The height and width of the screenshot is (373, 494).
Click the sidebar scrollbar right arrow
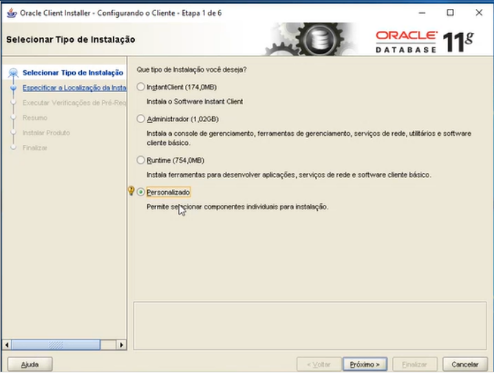point(122,345)
